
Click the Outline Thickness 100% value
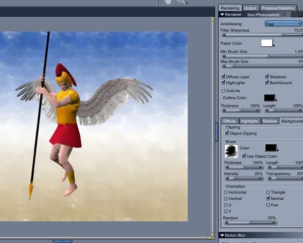click(x=255, y=106)
